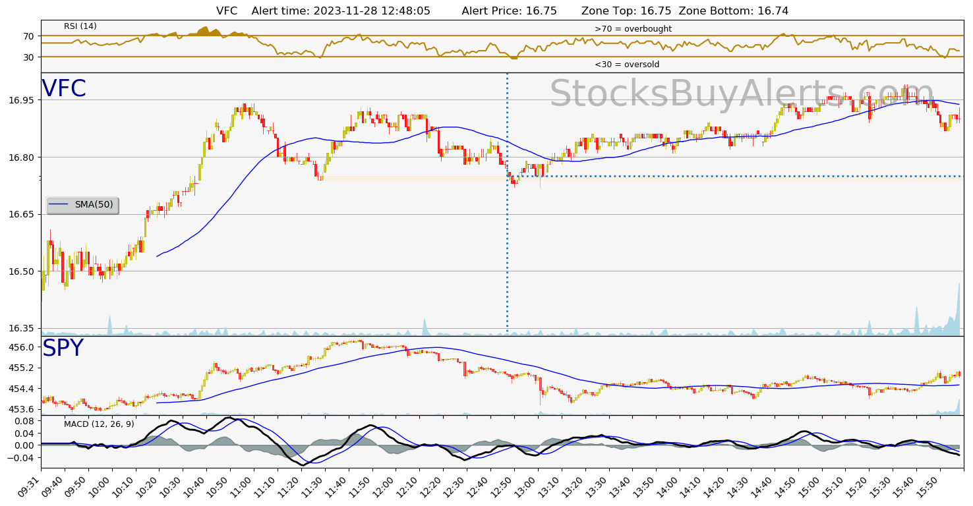Screen dimensions: 973x506
Task: Click the SPY axis value 453.6
Action: (x=22, y=409)
